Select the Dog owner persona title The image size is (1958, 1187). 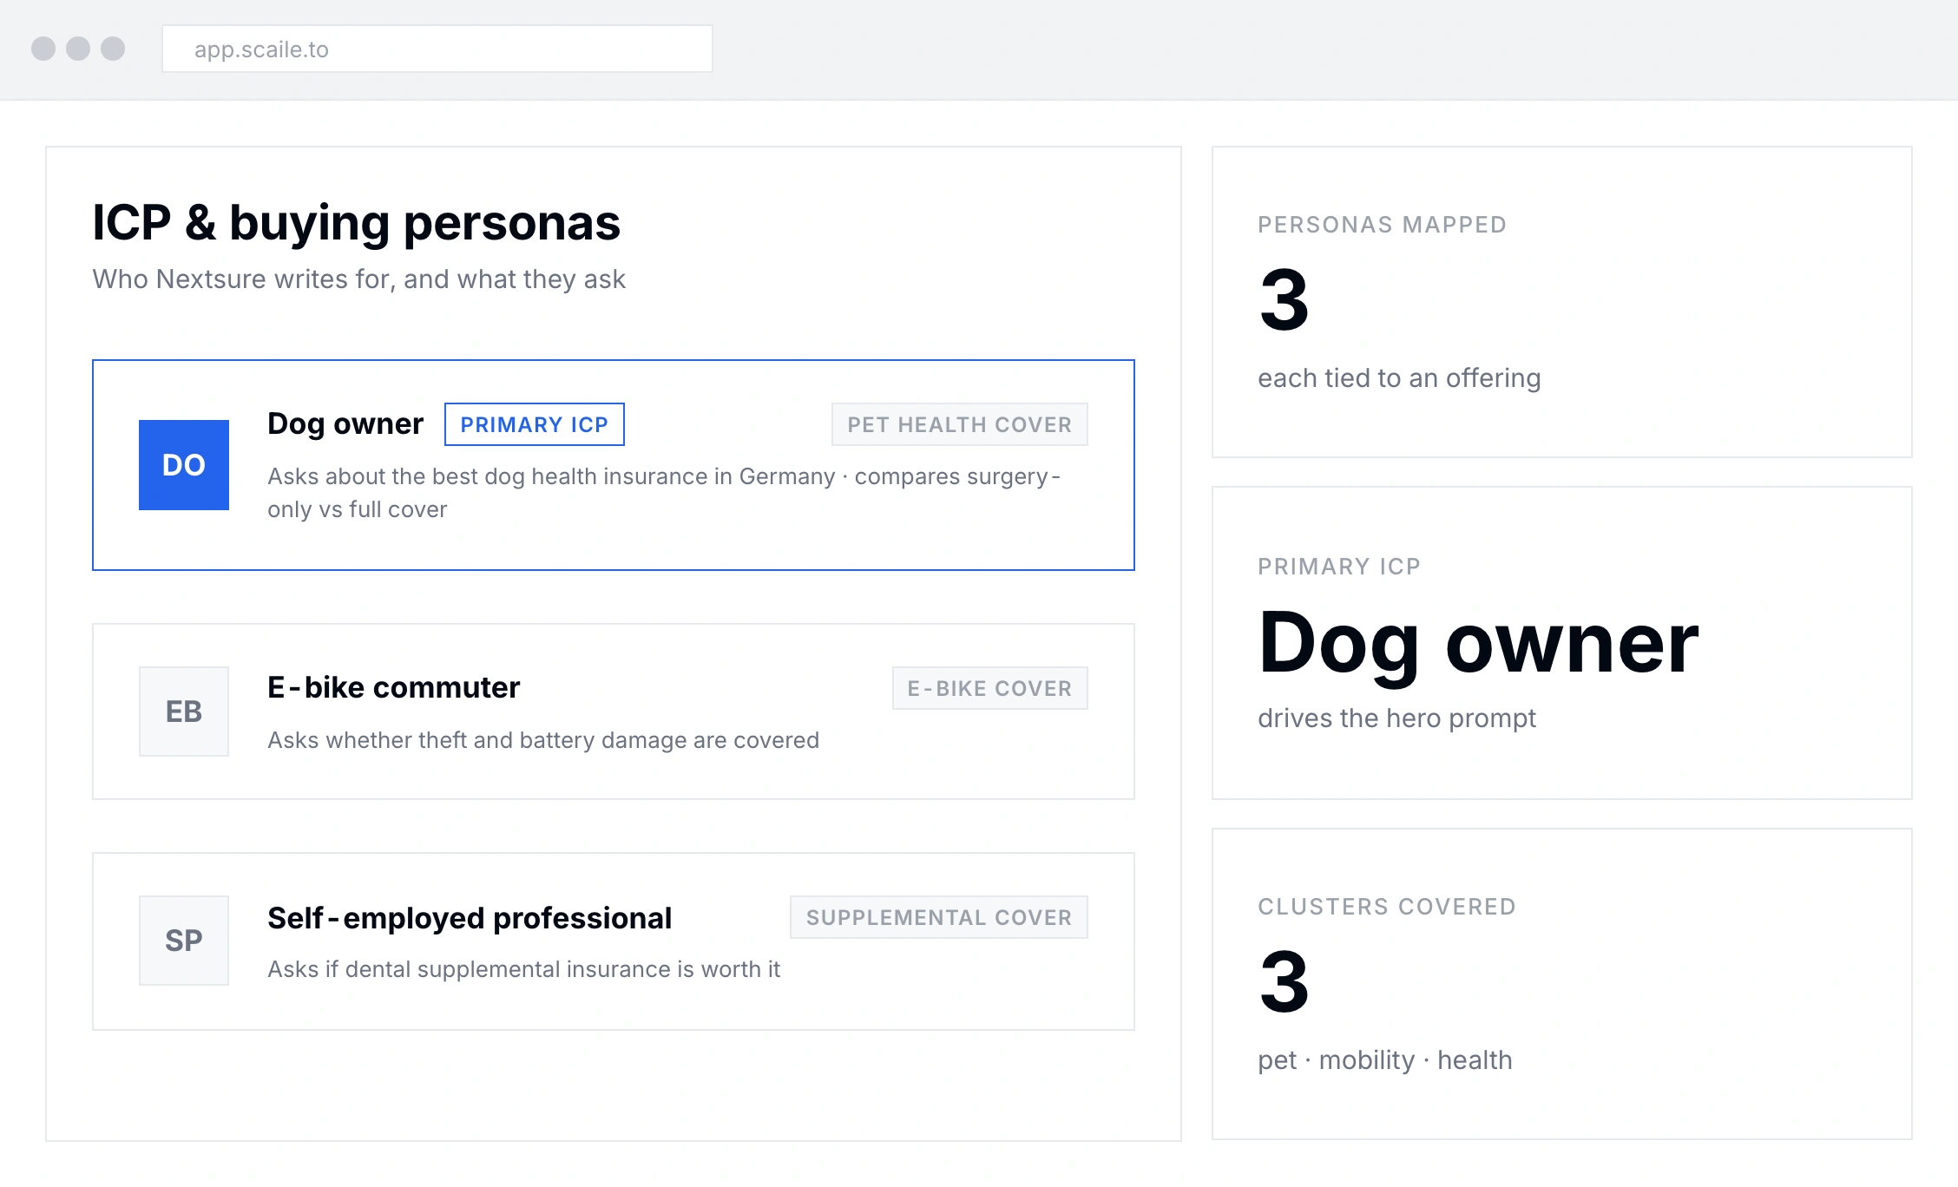(345, 423)
